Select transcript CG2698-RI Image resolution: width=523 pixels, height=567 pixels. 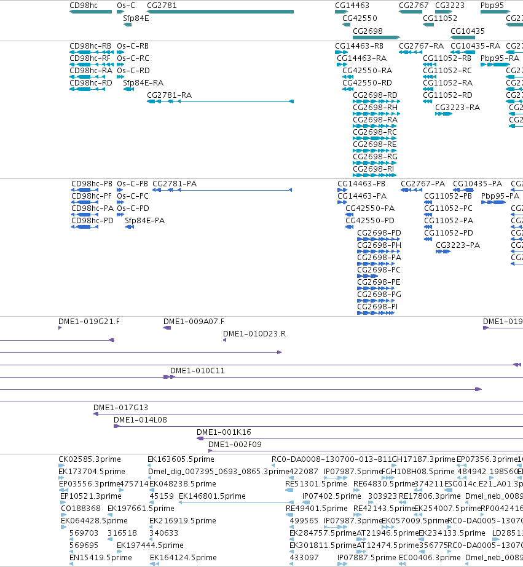point(374,175)
